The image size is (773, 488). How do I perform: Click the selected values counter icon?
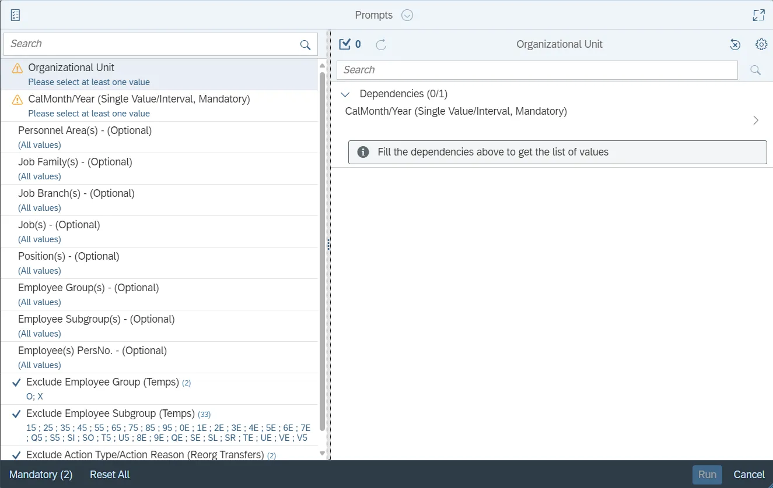tap(345, 44)
